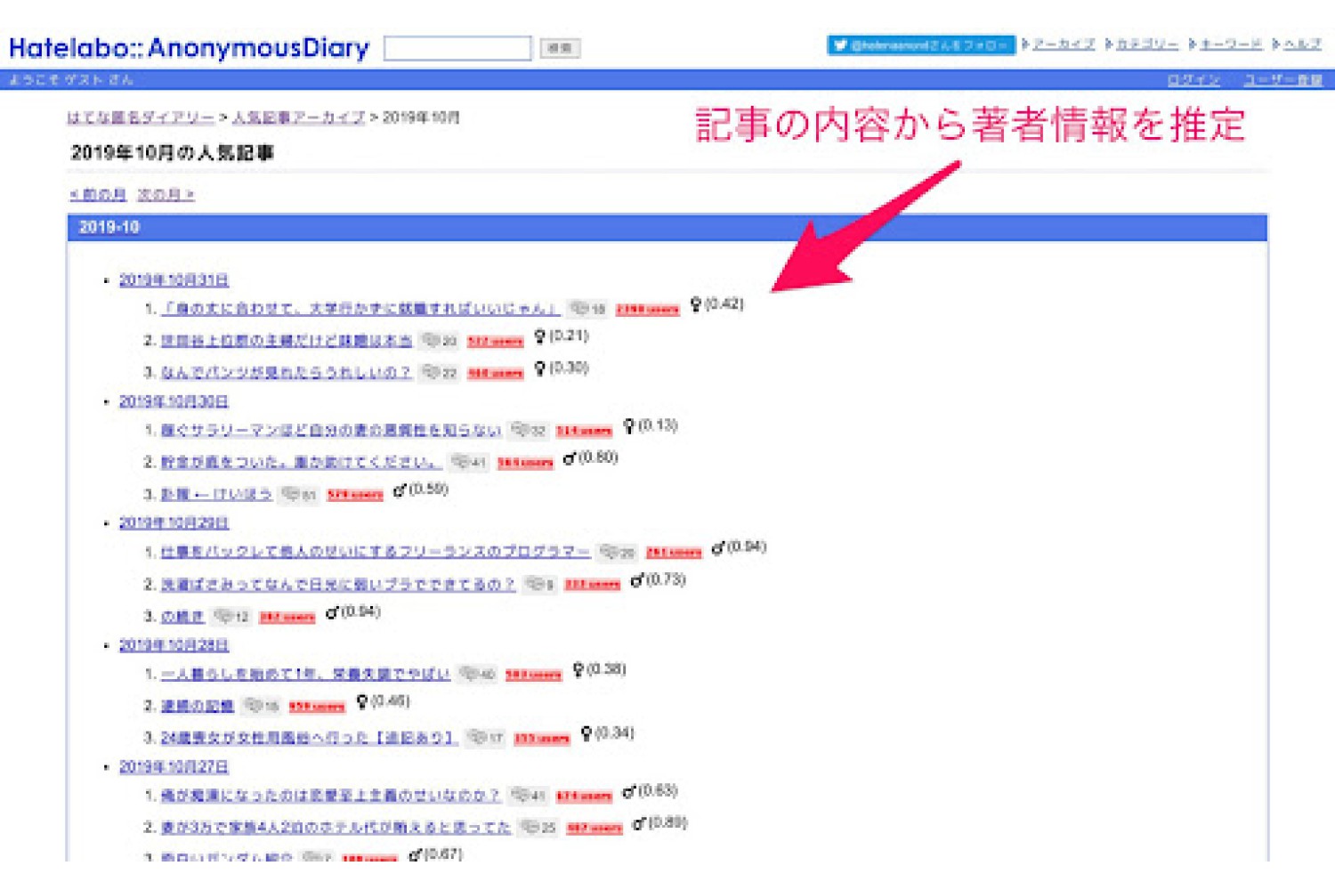This screenshot has height=890, width=1335.
Task: Open the キーワード link in header
Action: pos(1231,44)
